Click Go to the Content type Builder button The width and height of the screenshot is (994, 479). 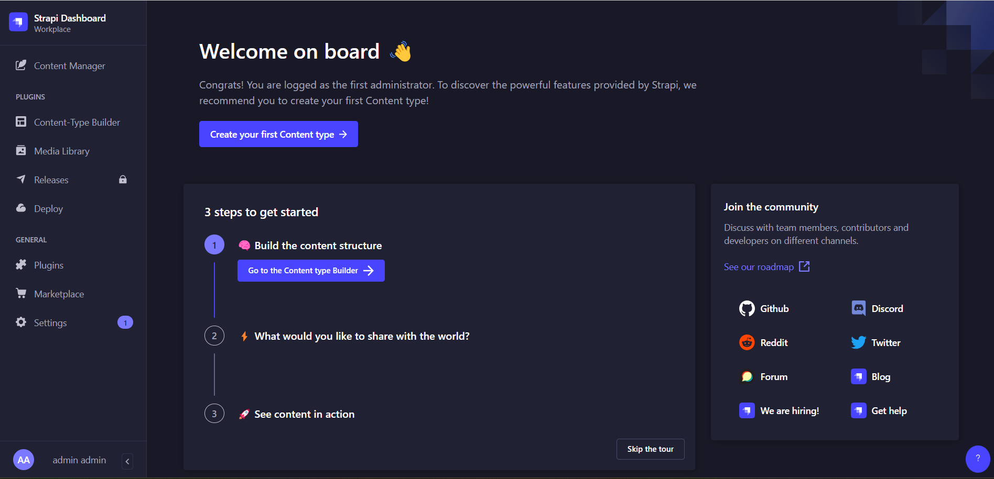coord(311,271)
